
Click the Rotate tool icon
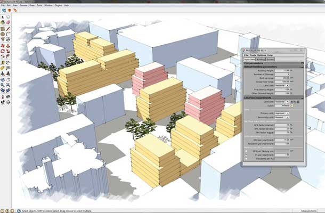(3, 51)
